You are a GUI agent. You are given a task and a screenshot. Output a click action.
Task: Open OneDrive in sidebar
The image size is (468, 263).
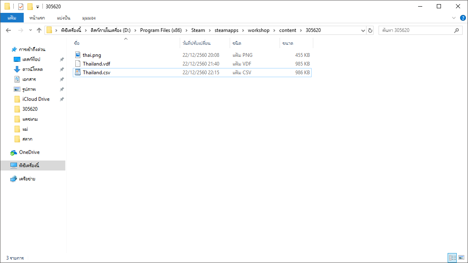[x=29, y=152]
